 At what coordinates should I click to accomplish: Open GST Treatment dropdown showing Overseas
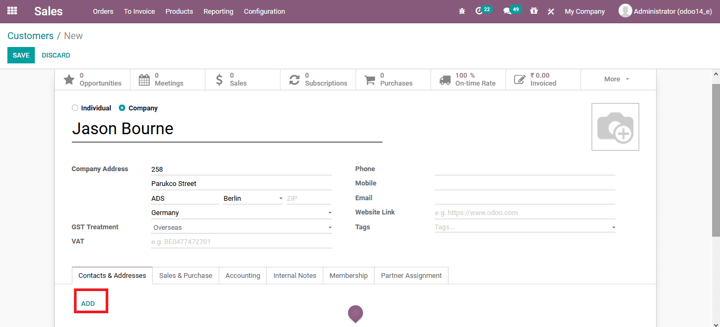(x=241, y=228)
